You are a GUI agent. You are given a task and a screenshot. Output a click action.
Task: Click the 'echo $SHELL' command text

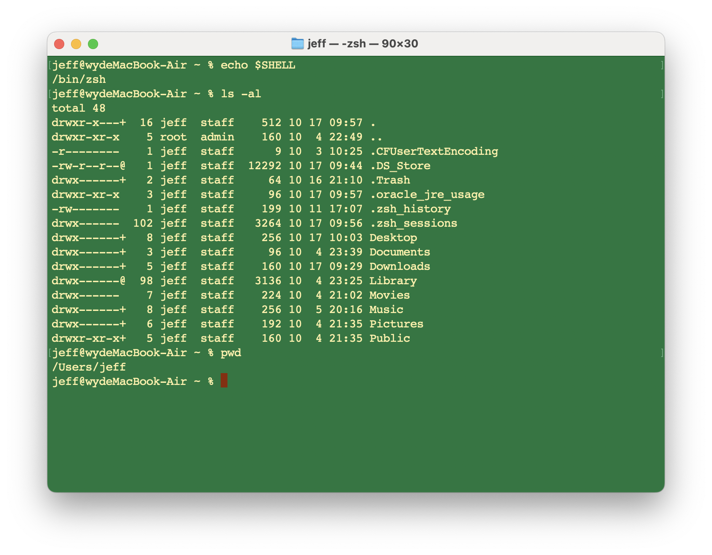coord(258,65)
